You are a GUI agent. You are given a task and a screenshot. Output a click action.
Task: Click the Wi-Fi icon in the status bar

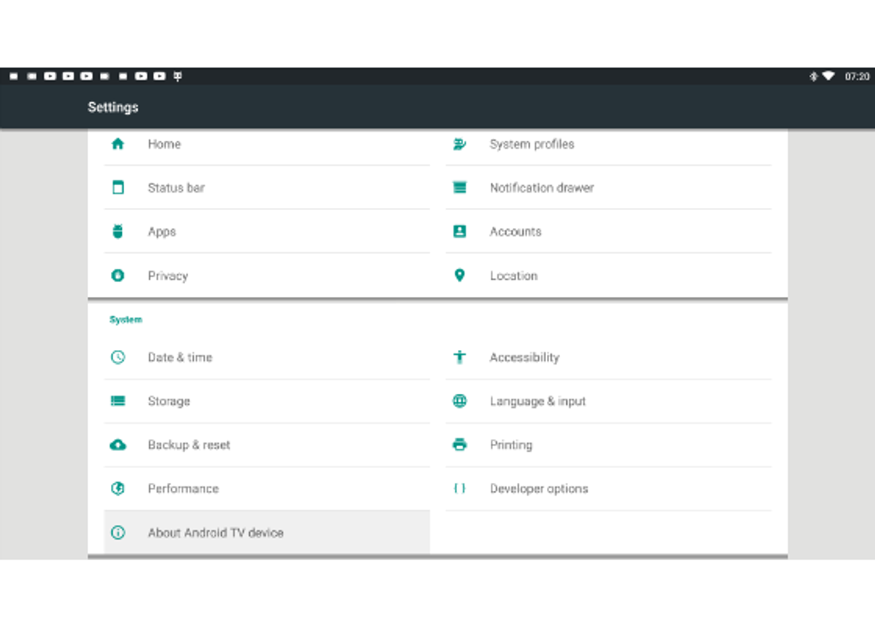[829, 76]
